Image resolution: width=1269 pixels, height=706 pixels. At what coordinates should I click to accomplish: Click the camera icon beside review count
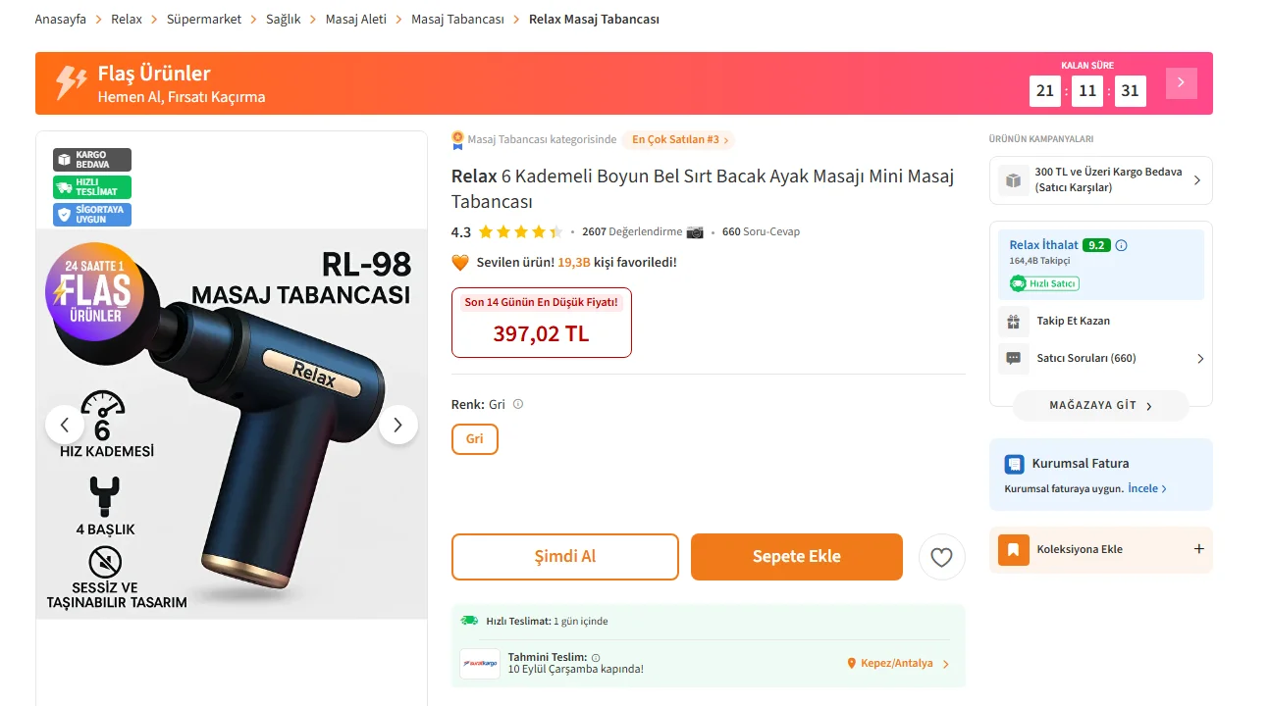[695, 232]
